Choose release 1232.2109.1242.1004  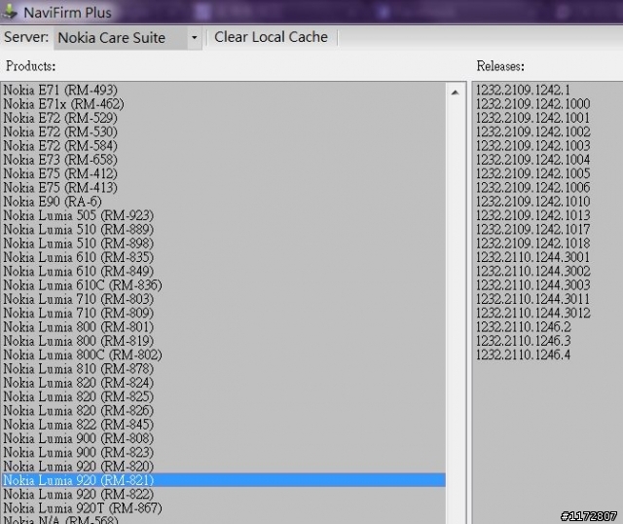pyautogui.click(x=532, y=160)
